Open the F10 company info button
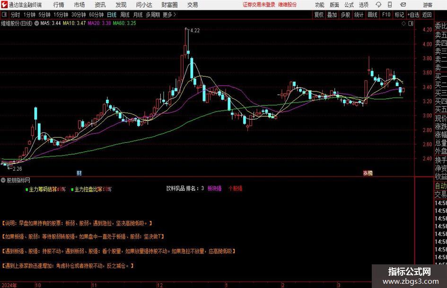Screen dimensions: 447x288 pos(386,15)
